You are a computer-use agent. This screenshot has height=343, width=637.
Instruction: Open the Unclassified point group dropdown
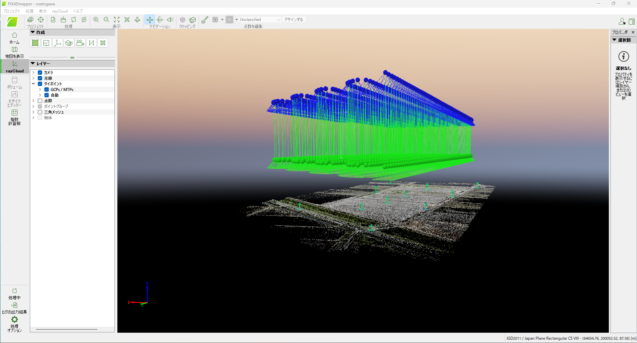pyautogui.click(x=260, y=20)
